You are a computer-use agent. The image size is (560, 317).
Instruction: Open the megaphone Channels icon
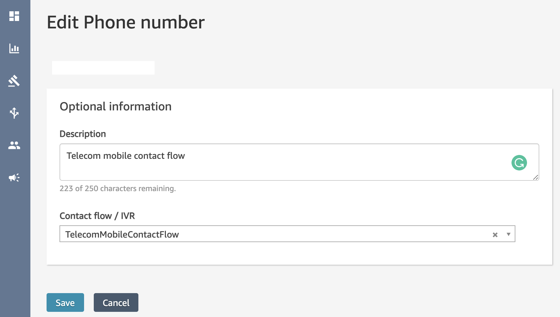(14, 178)
